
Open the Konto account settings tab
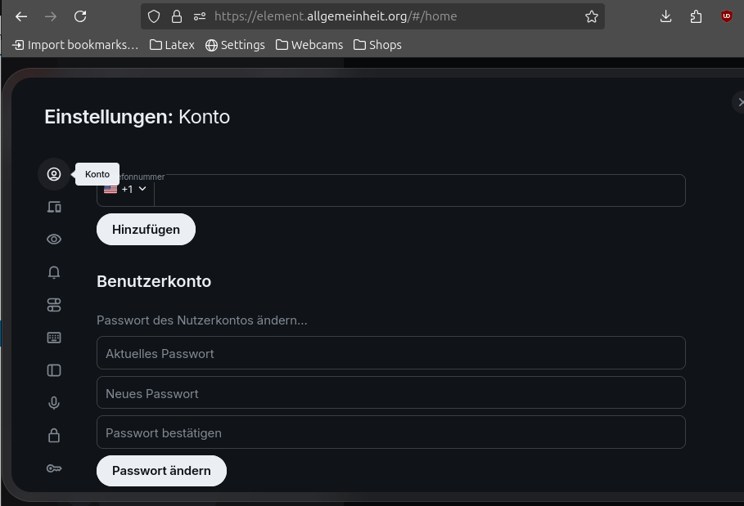[x=54, y=174]
